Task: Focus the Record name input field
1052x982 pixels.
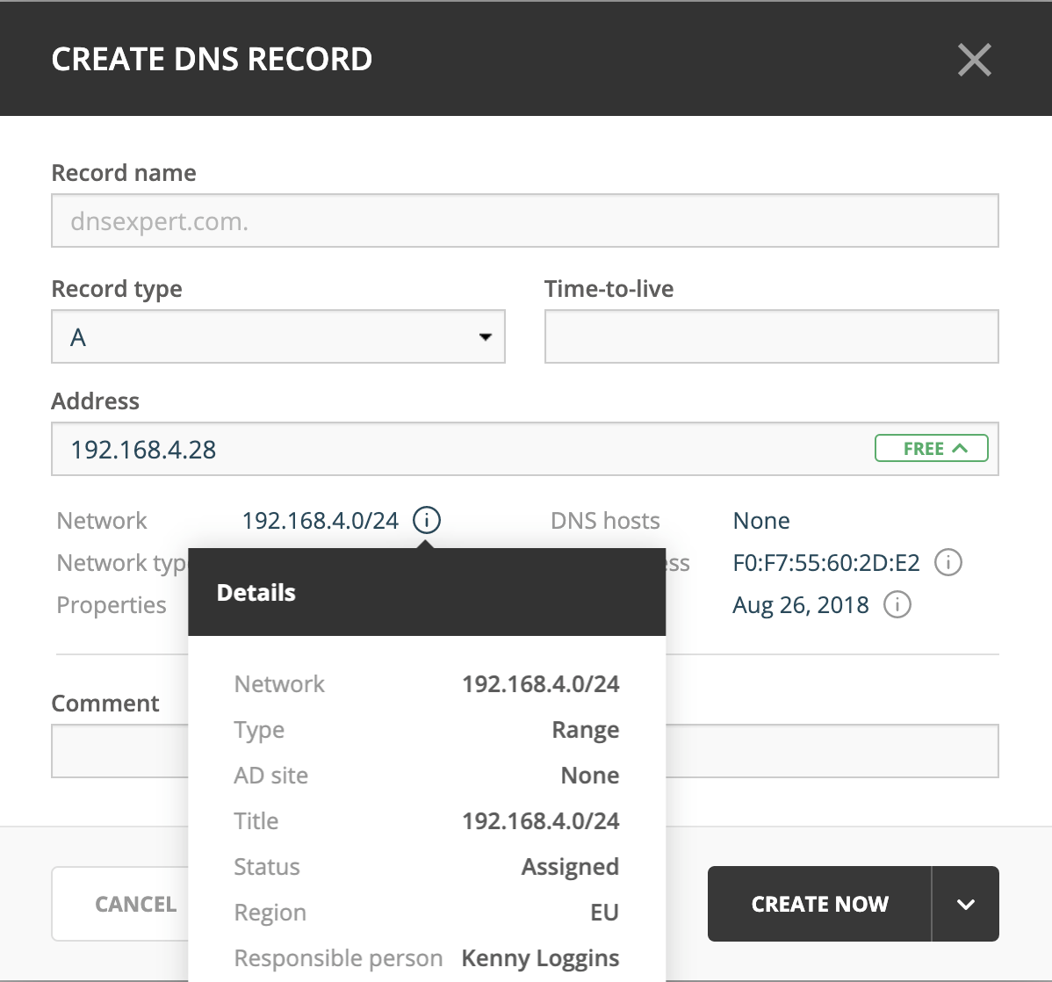Action: (x=524, y=220)
